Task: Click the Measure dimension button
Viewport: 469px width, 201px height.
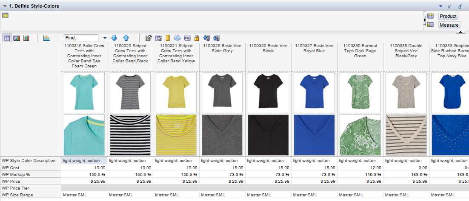Action: pos(449,25)
